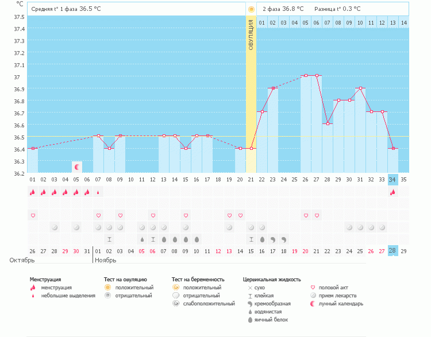This screenshot has height=337, width=431.
Task: Select the highlighted cycle day 34 cell
Action: [392, 179]
